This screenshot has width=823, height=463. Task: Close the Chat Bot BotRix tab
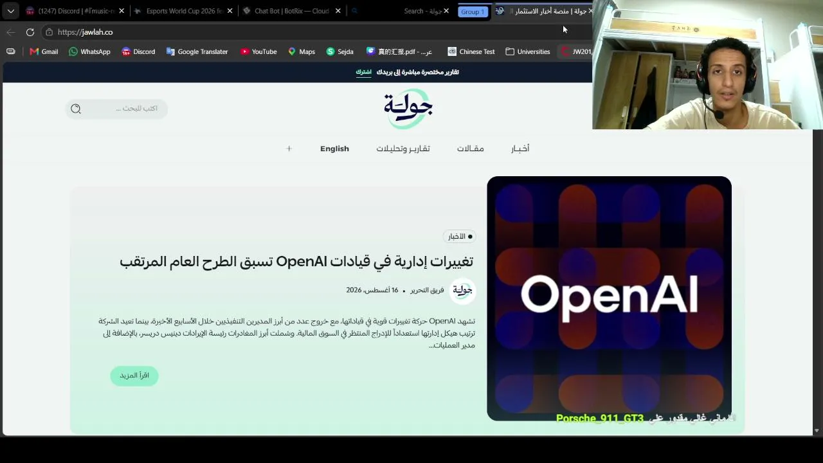tap(338, 11)
